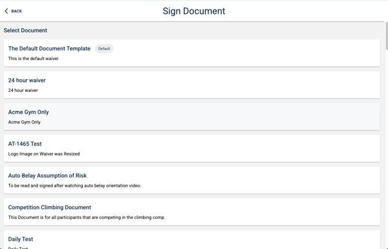Pick the Competition Climbing Document title
388x249 pixels.
coord(50,207)
